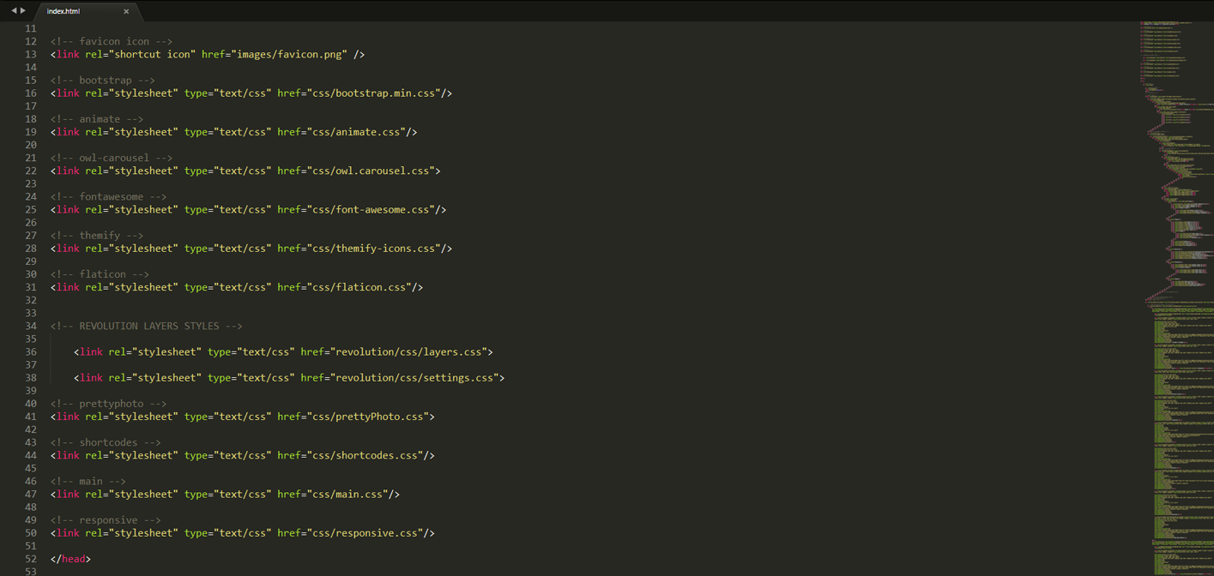Click "images/favicon.png" href value

coord(289,54)
